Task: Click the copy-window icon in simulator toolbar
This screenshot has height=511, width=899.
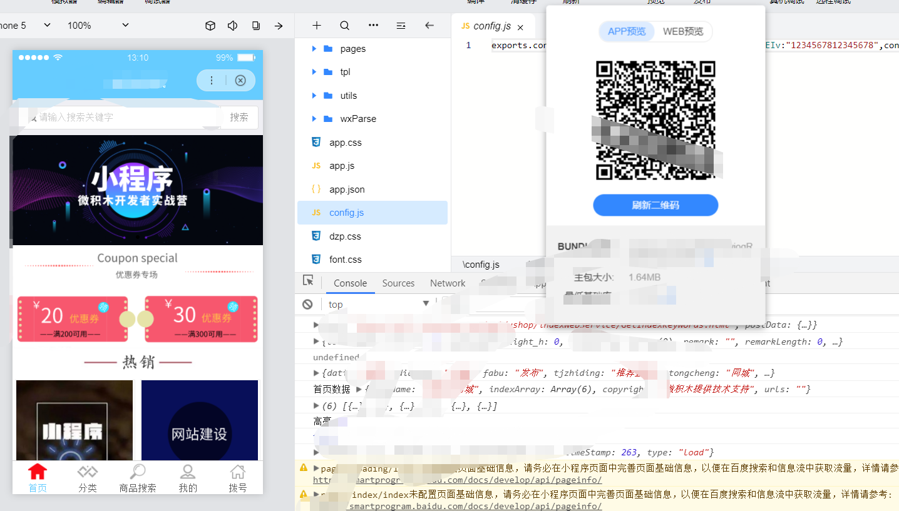Action: coord(255,26)
